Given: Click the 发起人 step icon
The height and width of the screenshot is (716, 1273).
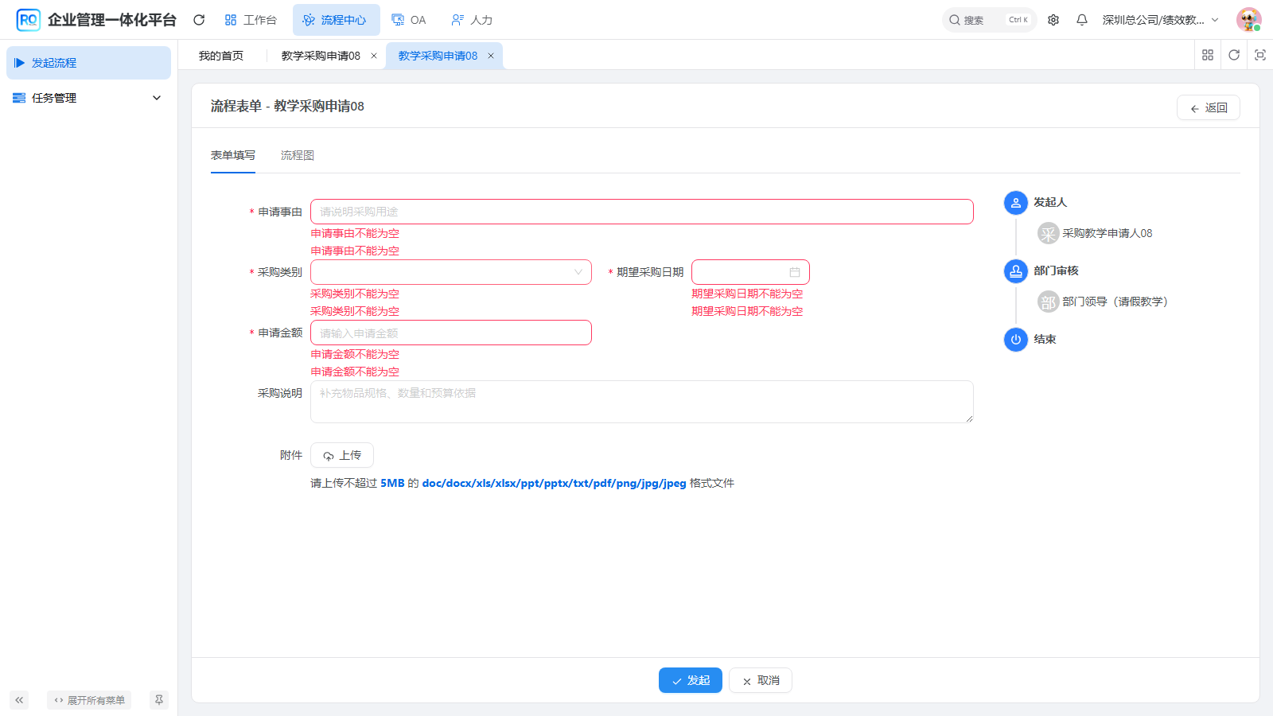Looking at the screenshot, I should point(1016,203).
